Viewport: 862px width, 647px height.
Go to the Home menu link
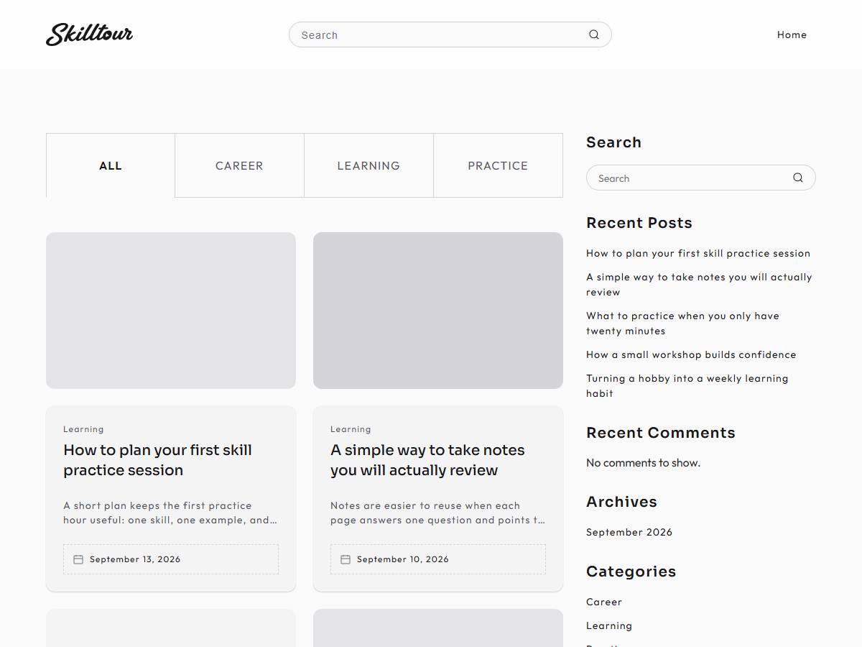coord(792,35)
